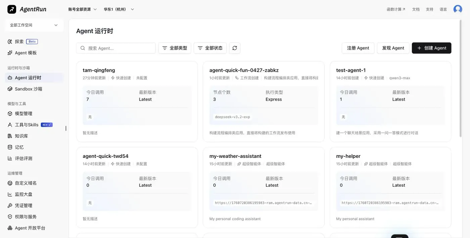This screenshot has height=238, width=470.
Task: Open 知识库 from the sidebar
Action: [34, 136]
